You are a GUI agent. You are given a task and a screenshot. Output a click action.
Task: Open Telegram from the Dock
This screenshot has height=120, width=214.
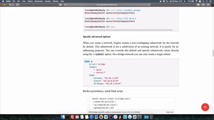pyautogui.click(x=125, y=117)
